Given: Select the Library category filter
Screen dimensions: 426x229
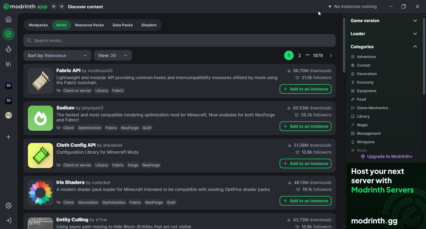Looking at the screenshot, I should pyautogui.click(x=360, y=116).
